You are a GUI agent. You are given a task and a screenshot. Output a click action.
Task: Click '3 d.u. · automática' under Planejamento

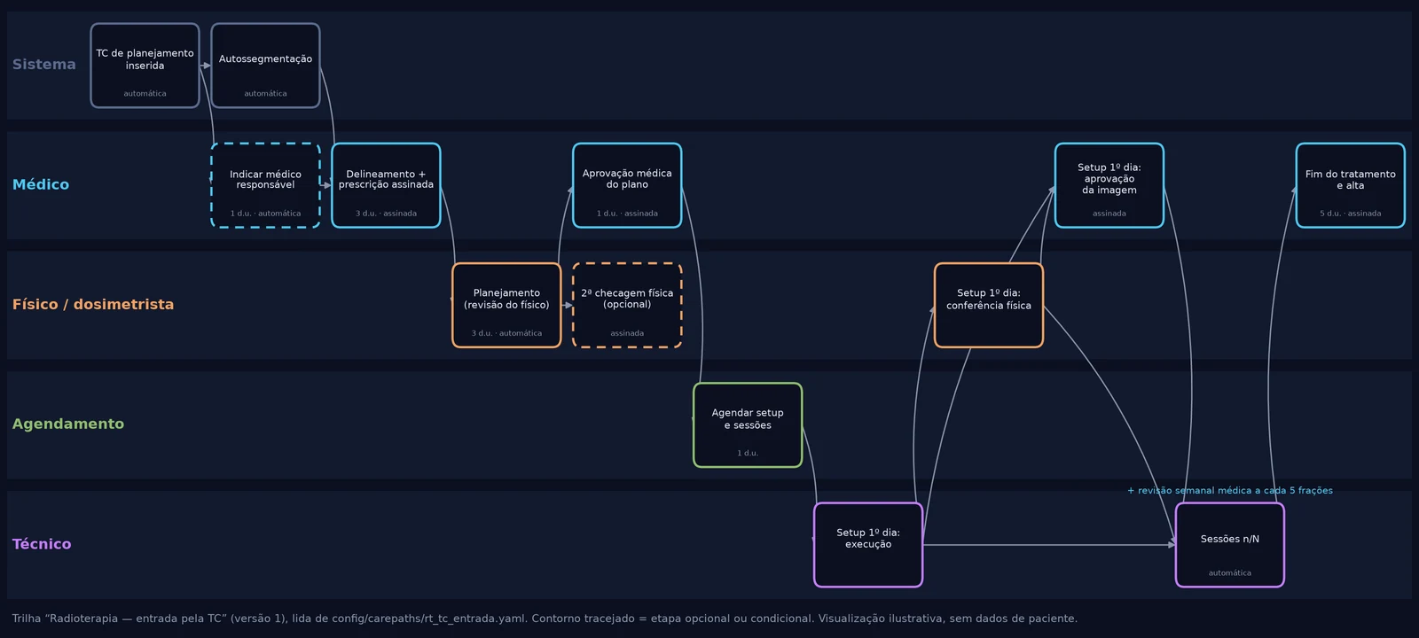[x=506, y=333]
